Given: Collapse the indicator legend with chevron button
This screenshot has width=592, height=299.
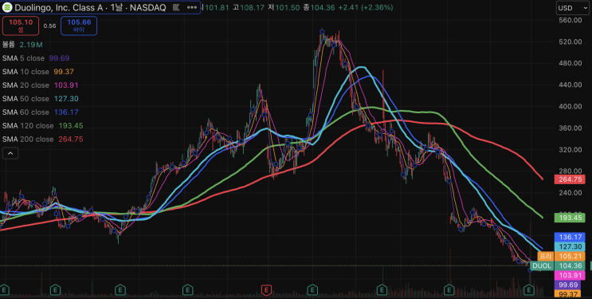Looking at the screenshot, I should click(10, 153).
